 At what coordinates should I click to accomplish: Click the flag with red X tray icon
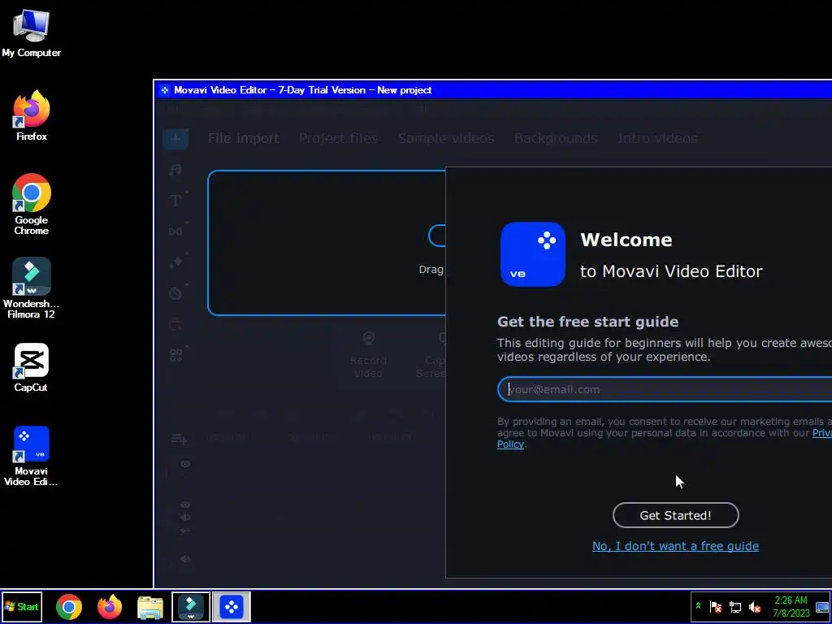pyautogui.click(x=715, y=606)
